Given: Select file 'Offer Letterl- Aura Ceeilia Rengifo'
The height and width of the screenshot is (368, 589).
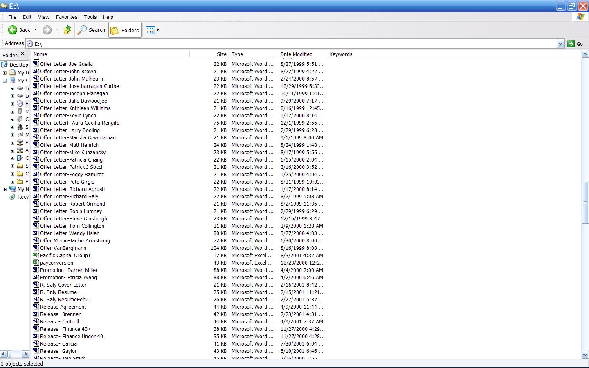Looking at the screenshot, I should point(80,123).
